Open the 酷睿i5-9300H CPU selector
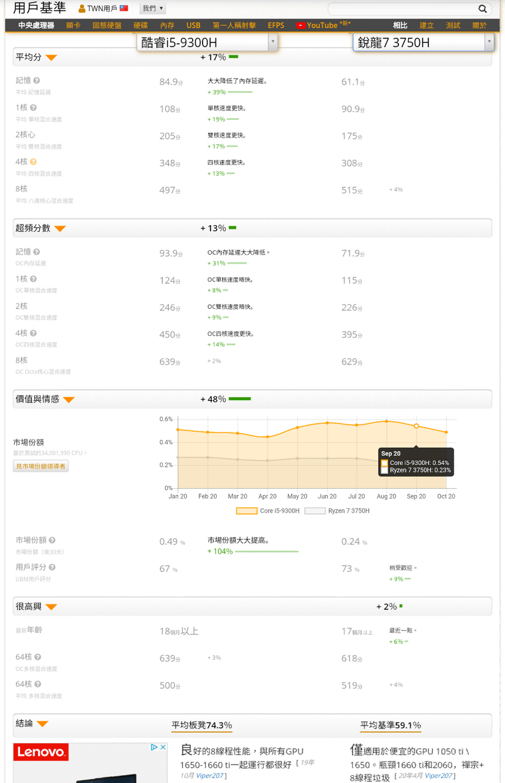Viewport: 505px width, 783px height. tap(208, 42)
